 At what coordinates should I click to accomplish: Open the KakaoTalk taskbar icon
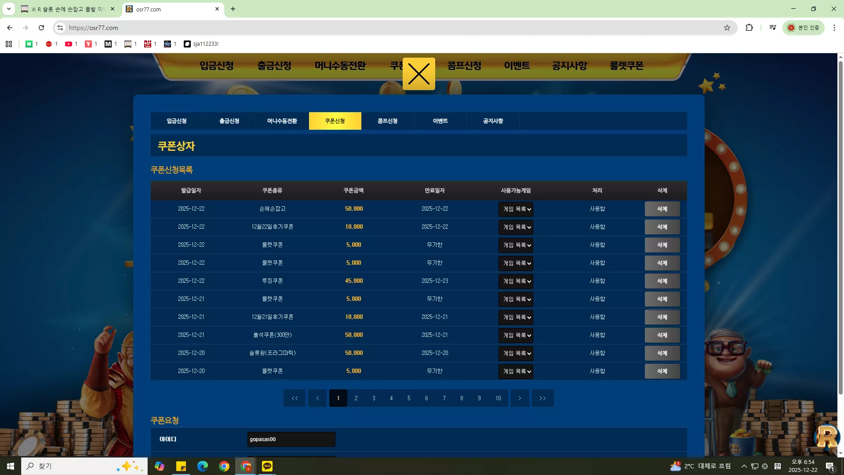[267, 466]
